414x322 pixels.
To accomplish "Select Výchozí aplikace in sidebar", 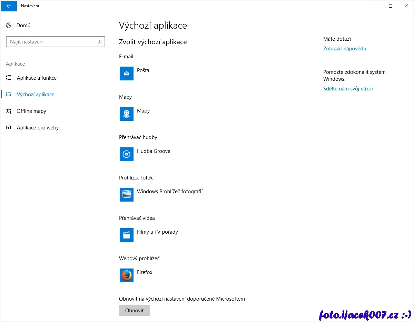I will [x=36, y=95].
